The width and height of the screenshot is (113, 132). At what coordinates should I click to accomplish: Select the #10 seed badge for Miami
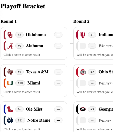coord(20,83)
